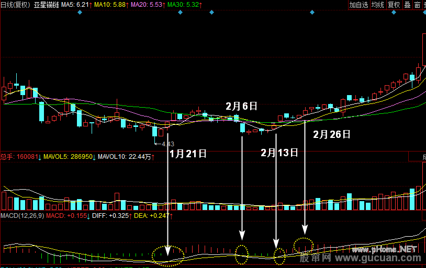Click the MACD: +0.155 value
The height and width of the screenshot is (268, 426).
pyautogui.click(x=68, y=216)
